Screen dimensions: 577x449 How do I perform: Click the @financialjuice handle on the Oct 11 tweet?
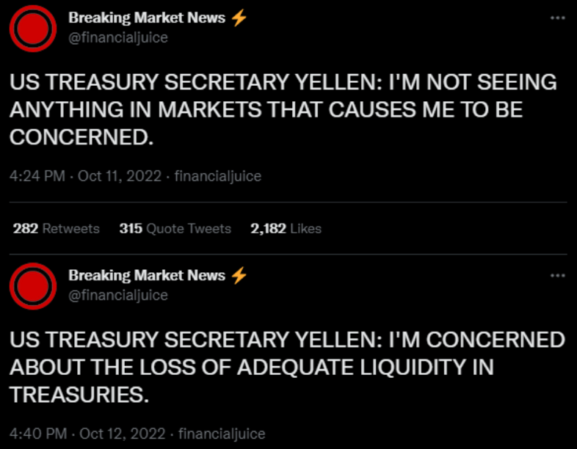118,37
